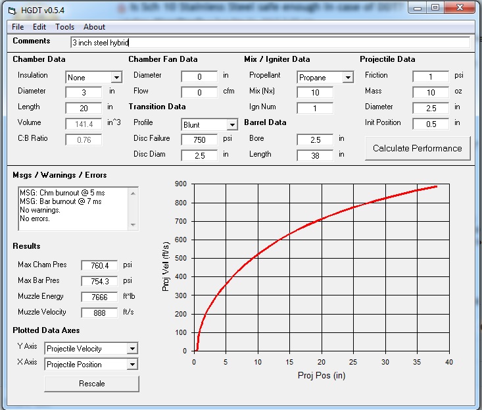This screenshot has height=410, width=482.
Task: Click the projectile Mass input field
Action: pyautogui.click(x=430, y=93)
